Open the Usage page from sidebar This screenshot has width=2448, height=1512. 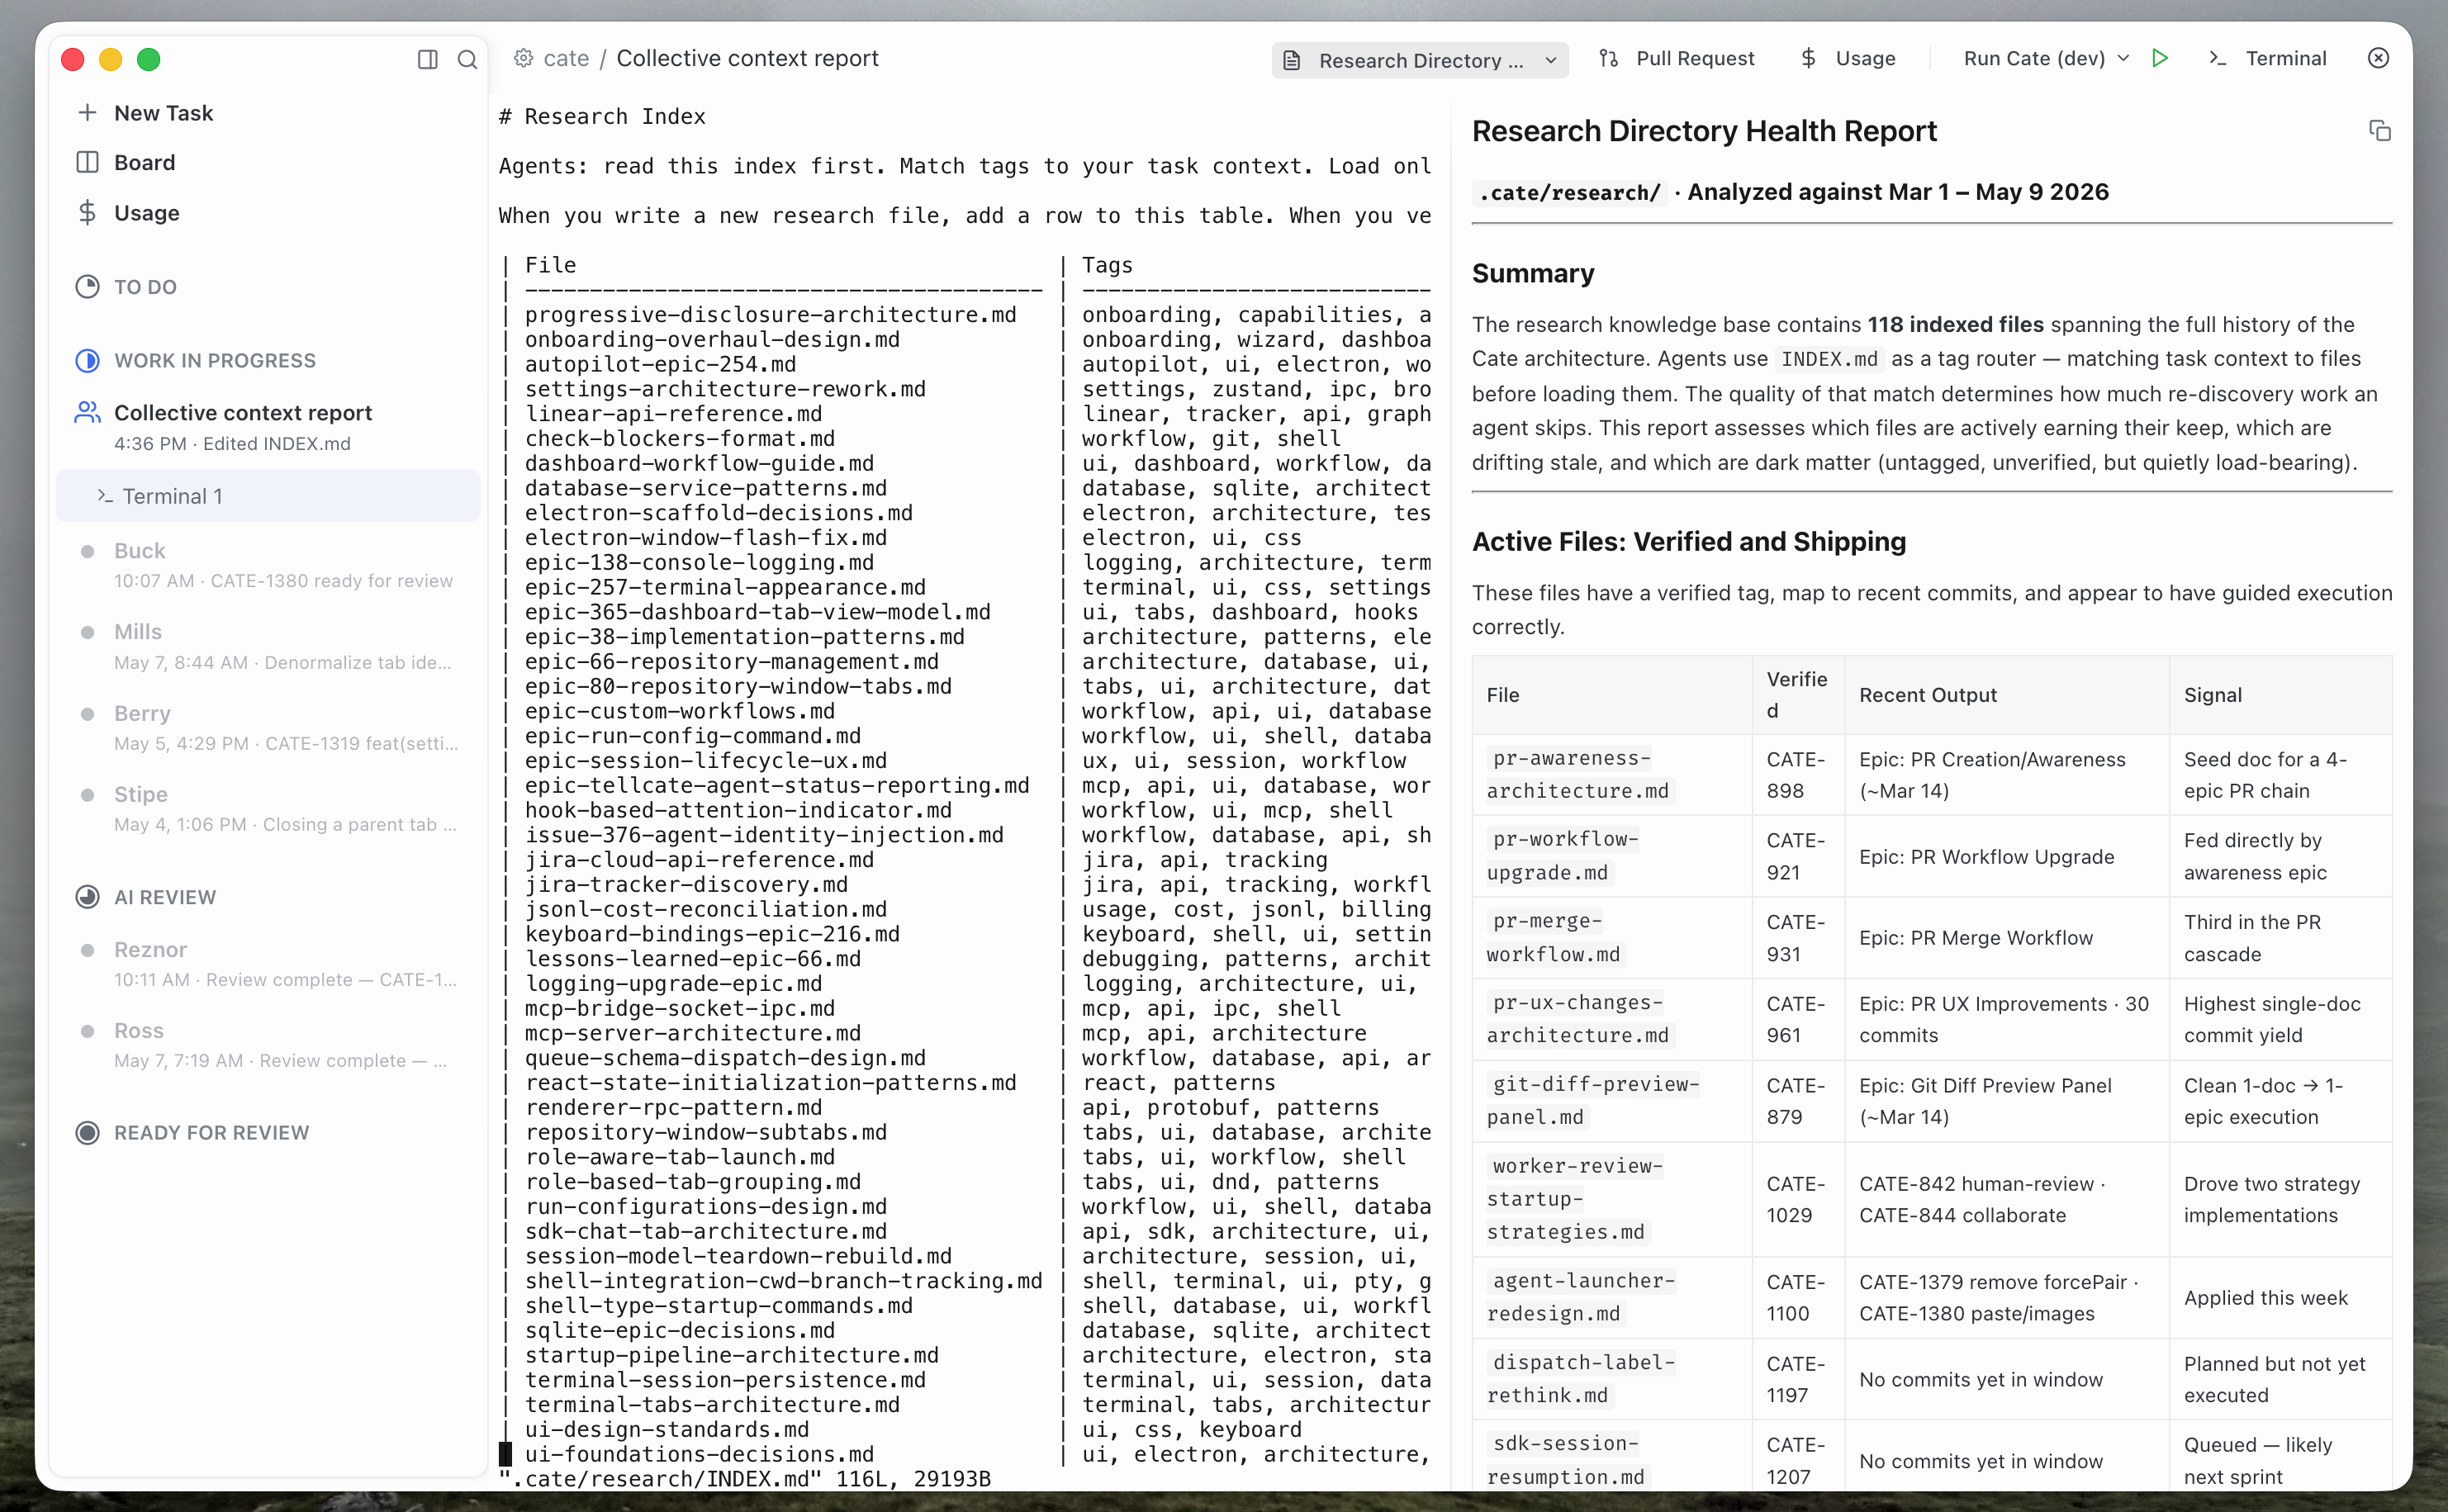[x=147, y=212]
